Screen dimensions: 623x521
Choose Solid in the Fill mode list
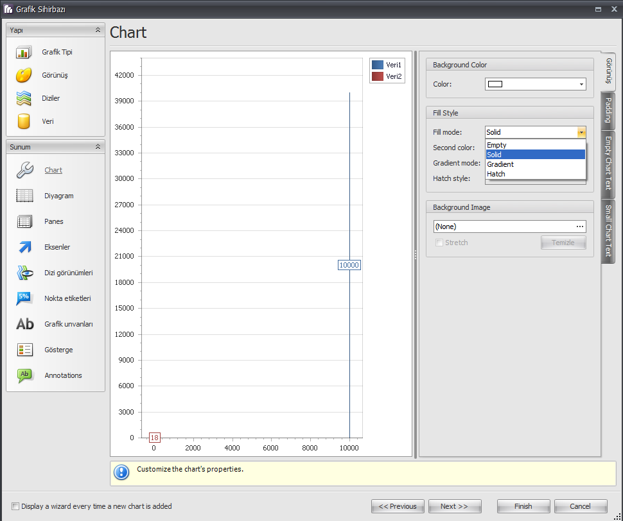536,155
